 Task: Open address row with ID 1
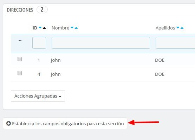pos(103,60)
